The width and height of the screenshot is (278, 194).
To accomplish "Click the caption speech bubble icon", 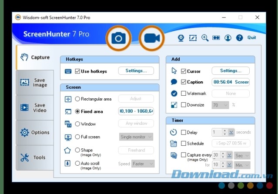I will (174, 82).
